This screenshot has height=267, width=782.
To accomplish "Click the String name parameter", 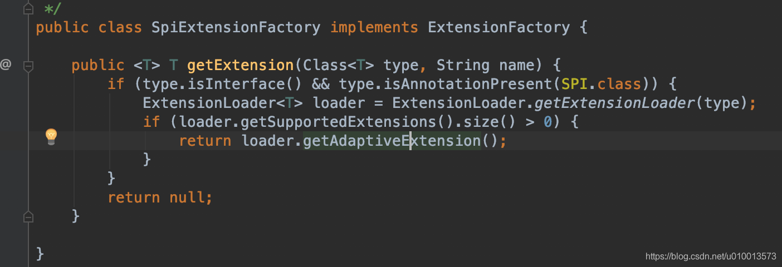I will pyautogui.click(x=488, y=66).
